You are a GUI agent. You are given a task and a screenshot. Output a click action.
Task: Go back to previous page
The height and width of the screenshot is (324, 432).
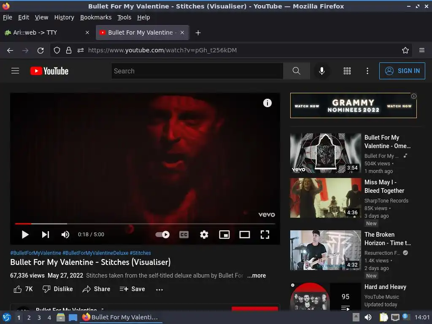[10, 51]
